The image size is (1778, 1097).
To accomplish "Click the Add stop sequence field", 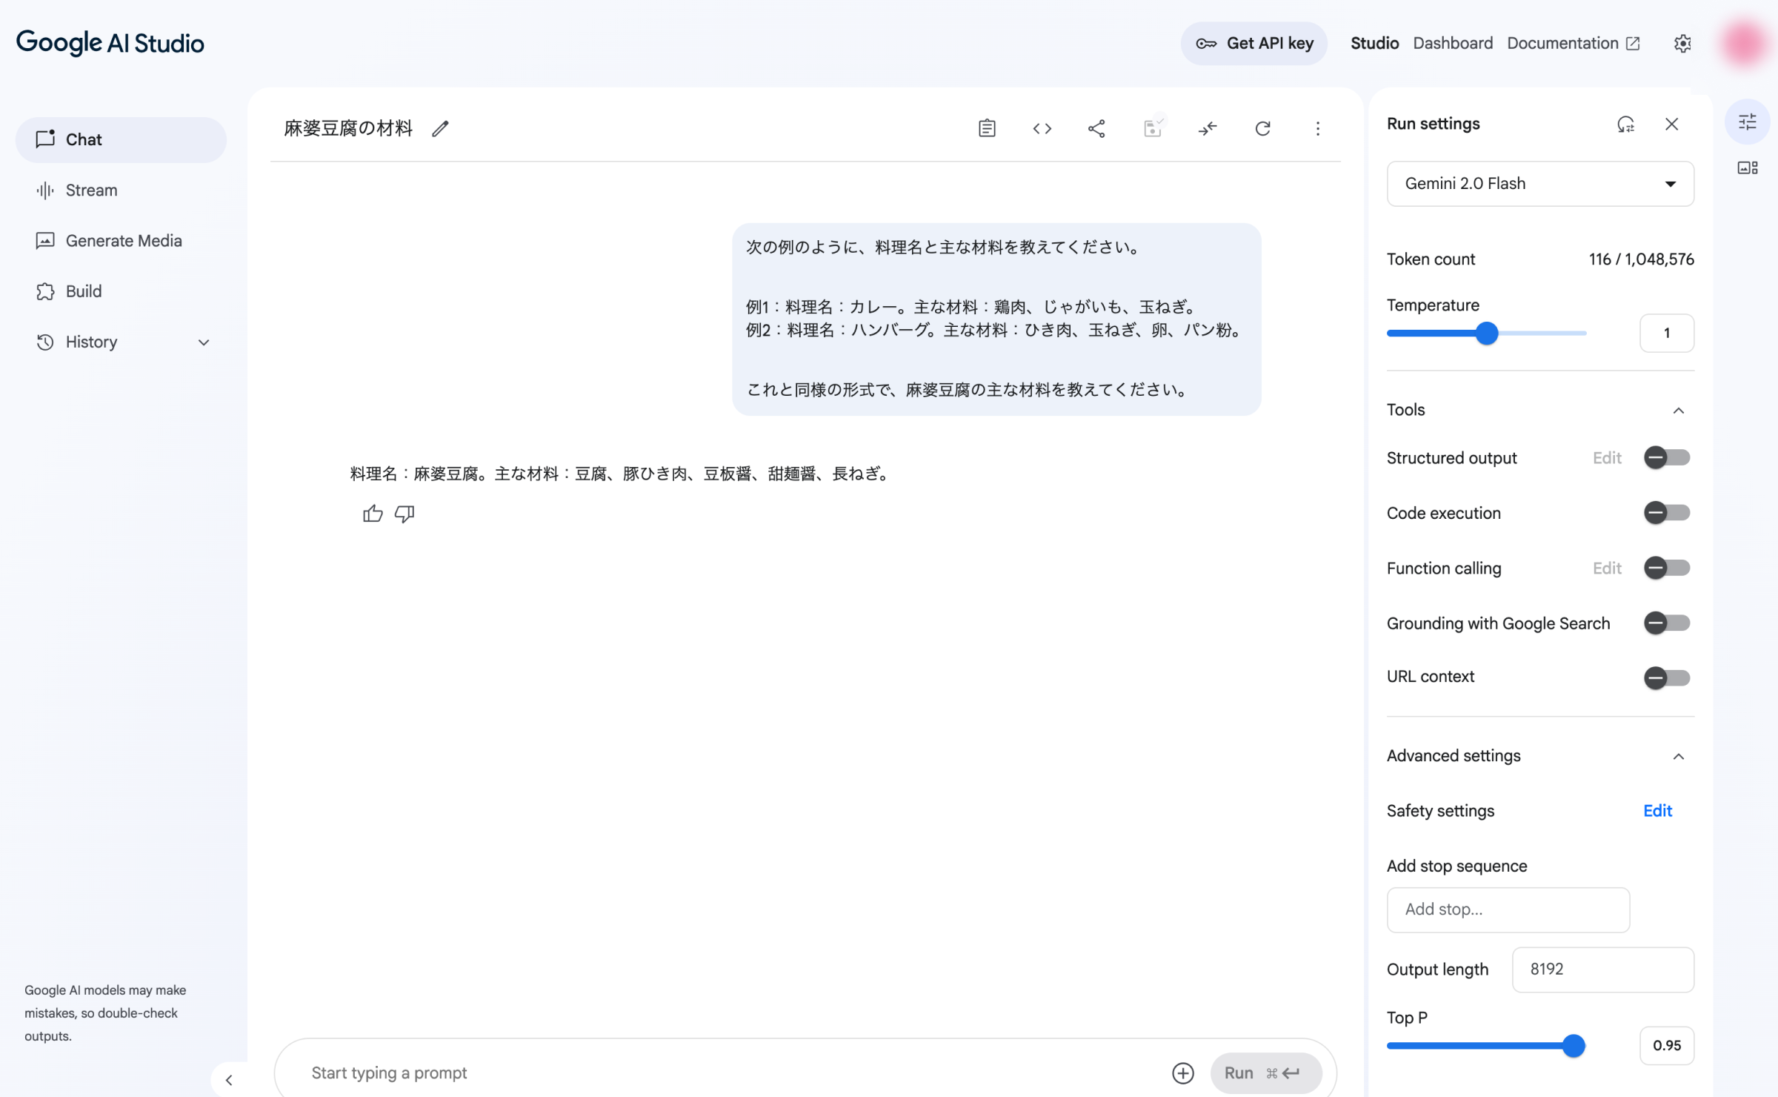I will coord(1508,909).
